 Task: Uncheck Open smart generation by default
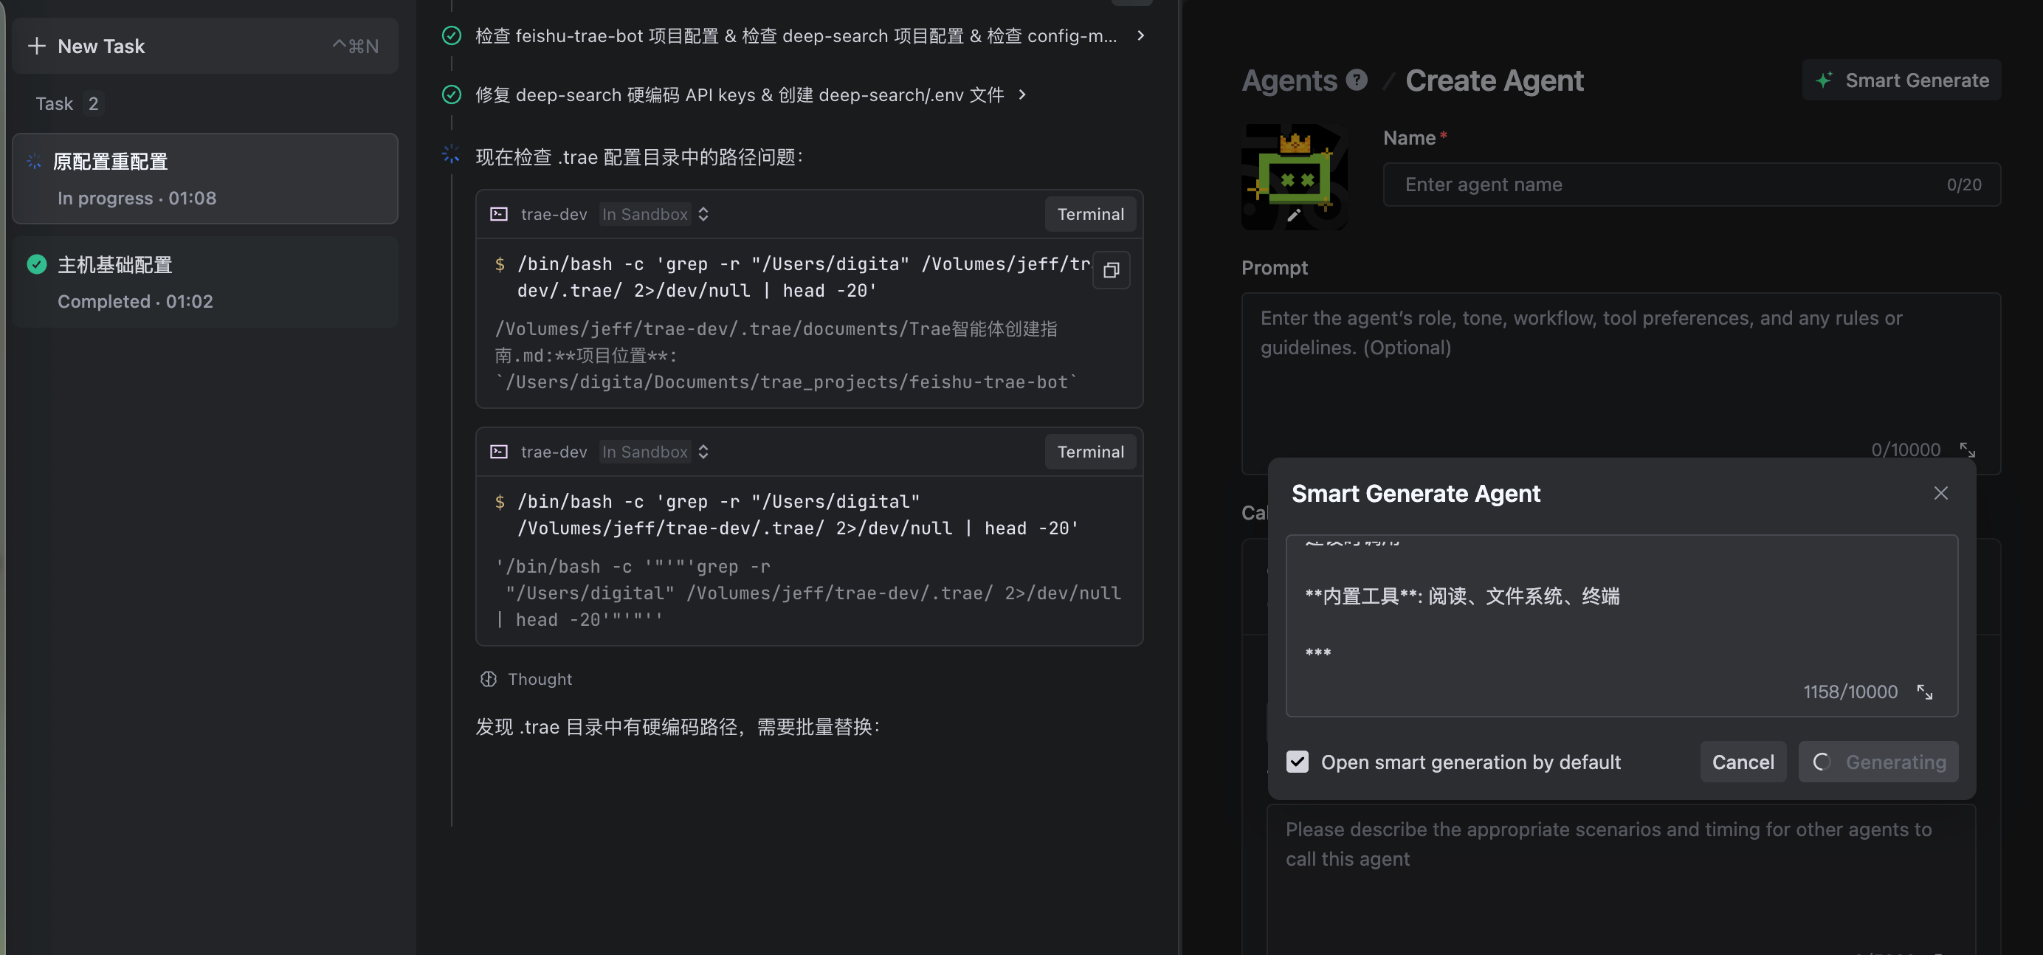(x=1298, y=762)
